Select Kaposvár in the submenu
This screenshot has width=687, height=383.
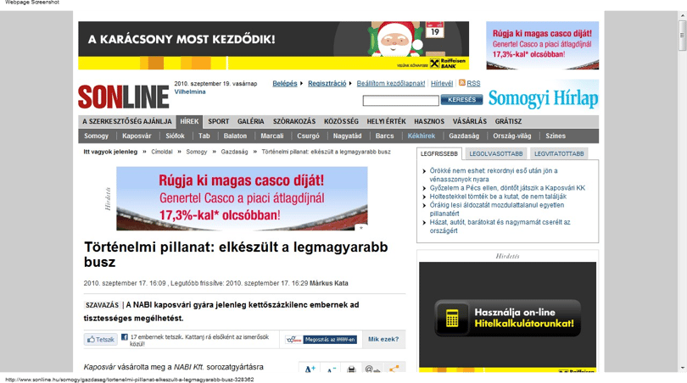137,136
